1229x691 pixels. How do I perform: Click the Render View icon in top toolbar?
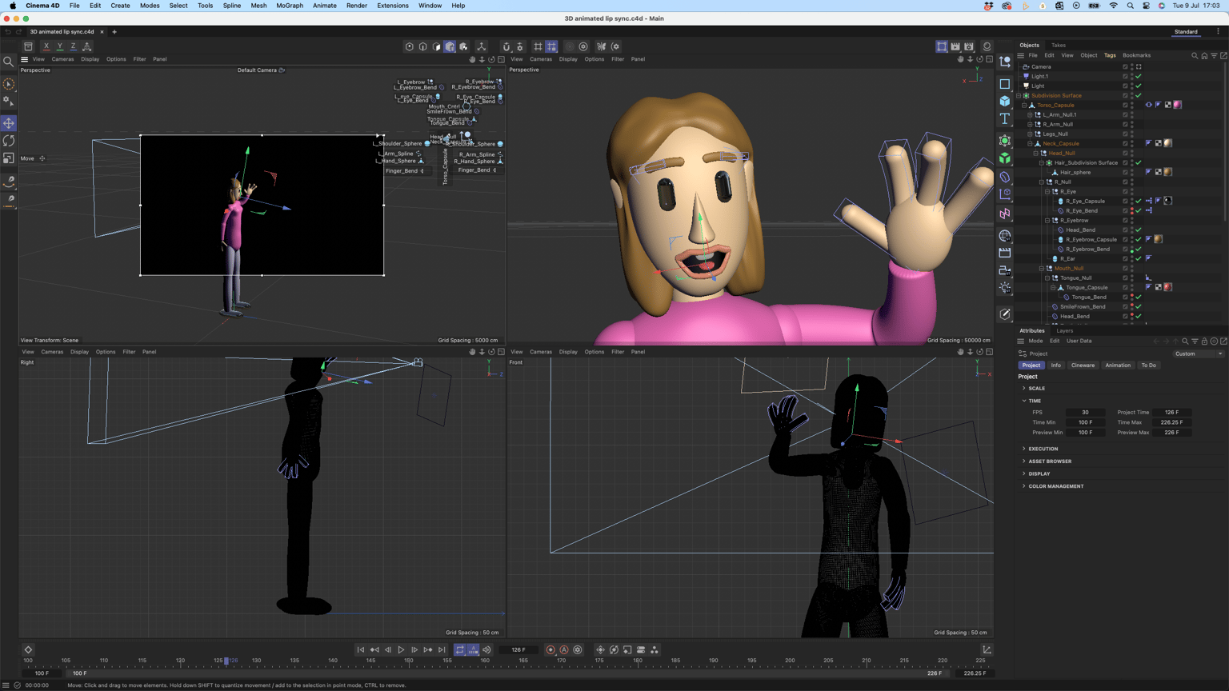942,46
